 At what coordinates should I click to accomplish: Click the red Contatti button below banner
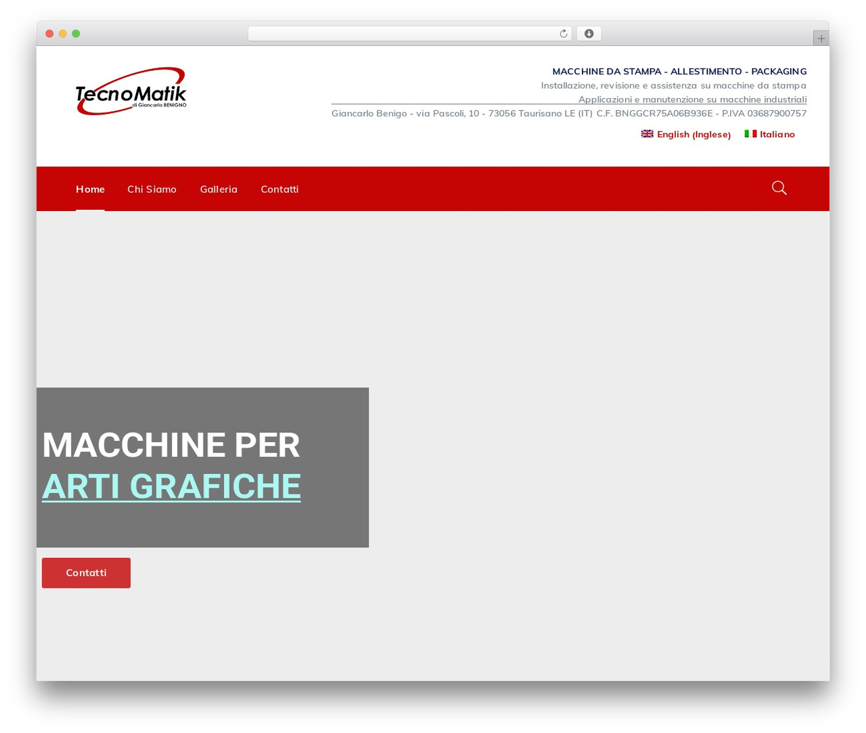tap(86, 573)
